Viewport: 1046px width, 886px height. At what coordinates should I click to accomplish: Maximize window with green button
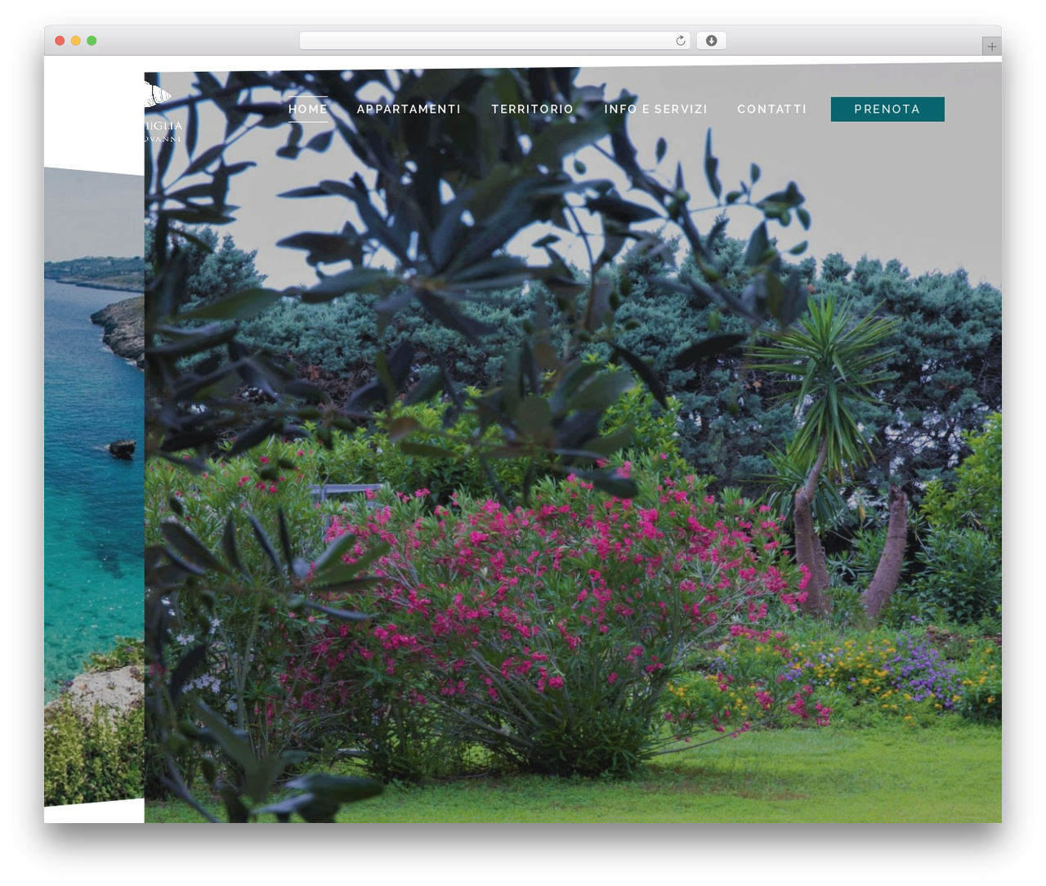[92, 41]
